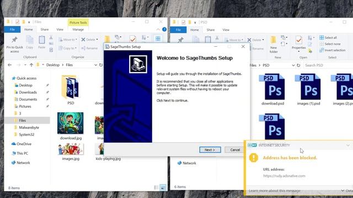353x198 pixels.
Task: Click Invert selection in PSD window
Action: click(332, 50)
